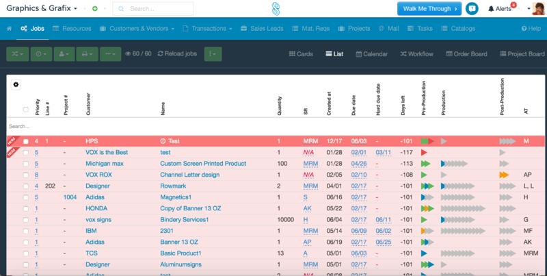
Task: Check the VOX ROX row checkbox
Action: point(26,175)
